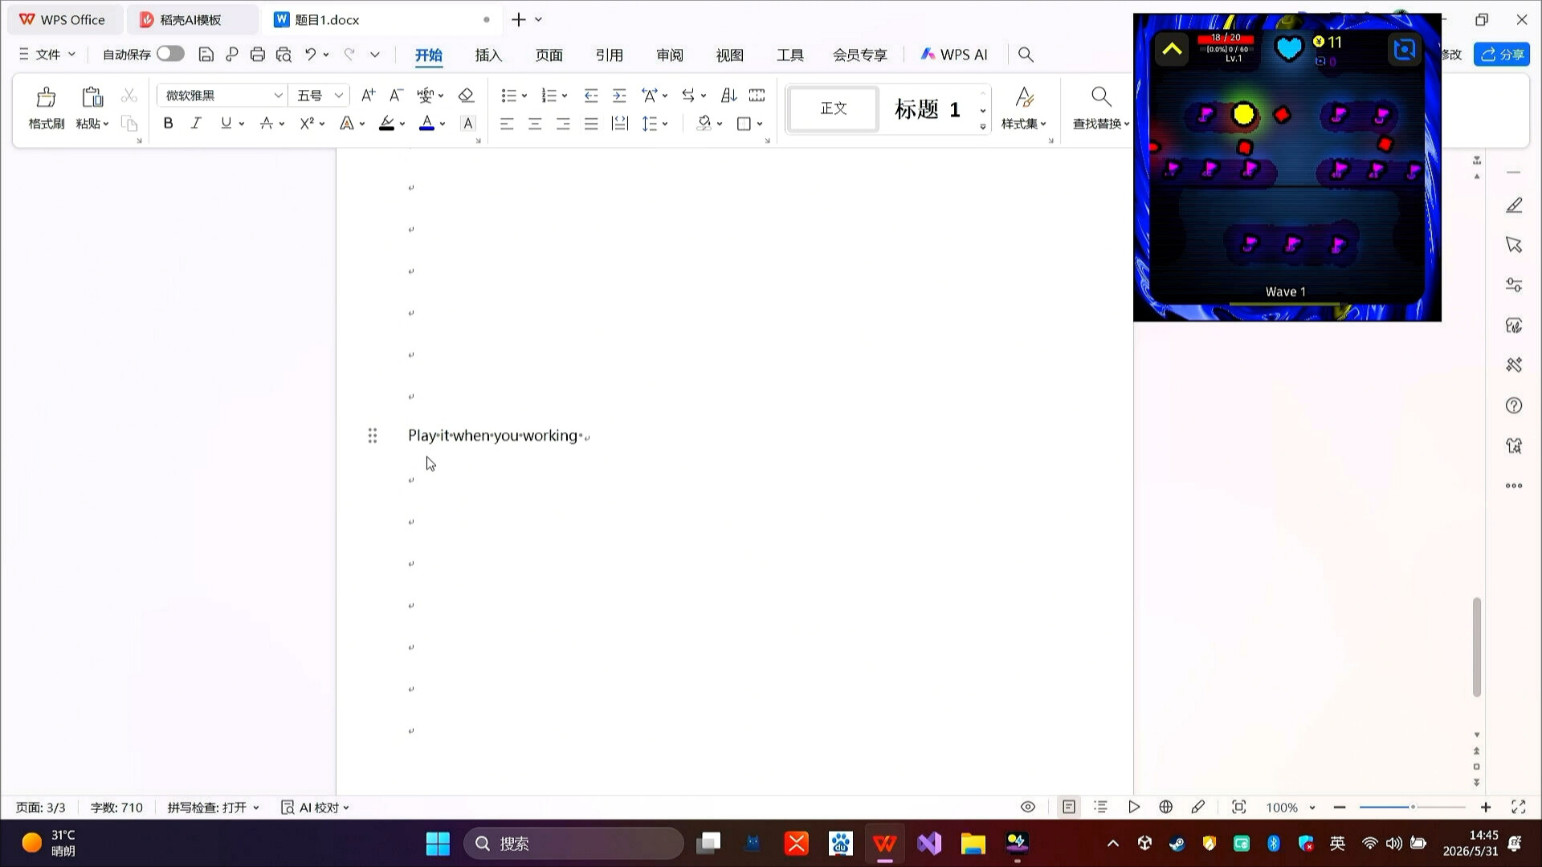The image size is (1542, 867).
Task: Click the sort A-Z icon
Action: pyautogui.click(x=728, y=96)
